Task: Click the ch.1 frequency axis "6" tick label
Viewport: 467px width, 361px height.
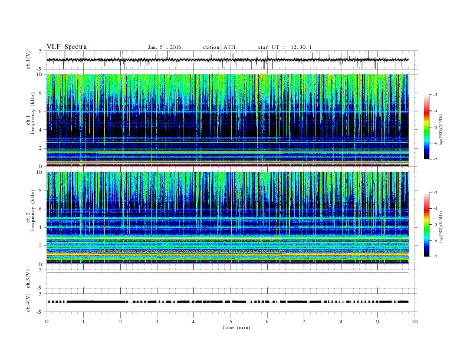Action: pyautogui.click(x=41, y=111)
